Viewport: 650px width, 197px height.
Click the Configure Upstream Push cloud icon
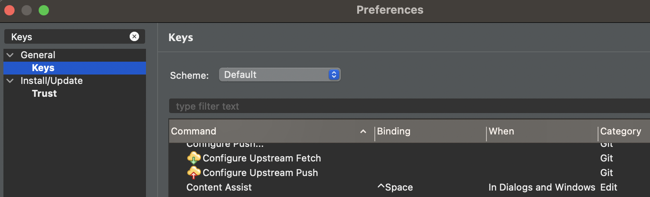(x=194, y=173)
